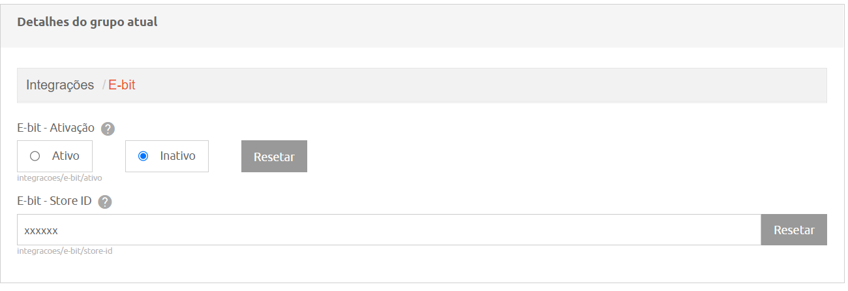Click the gray breadcrumb bar background
The width and height of the screenshot is (848, 291).
pos(483,85)
